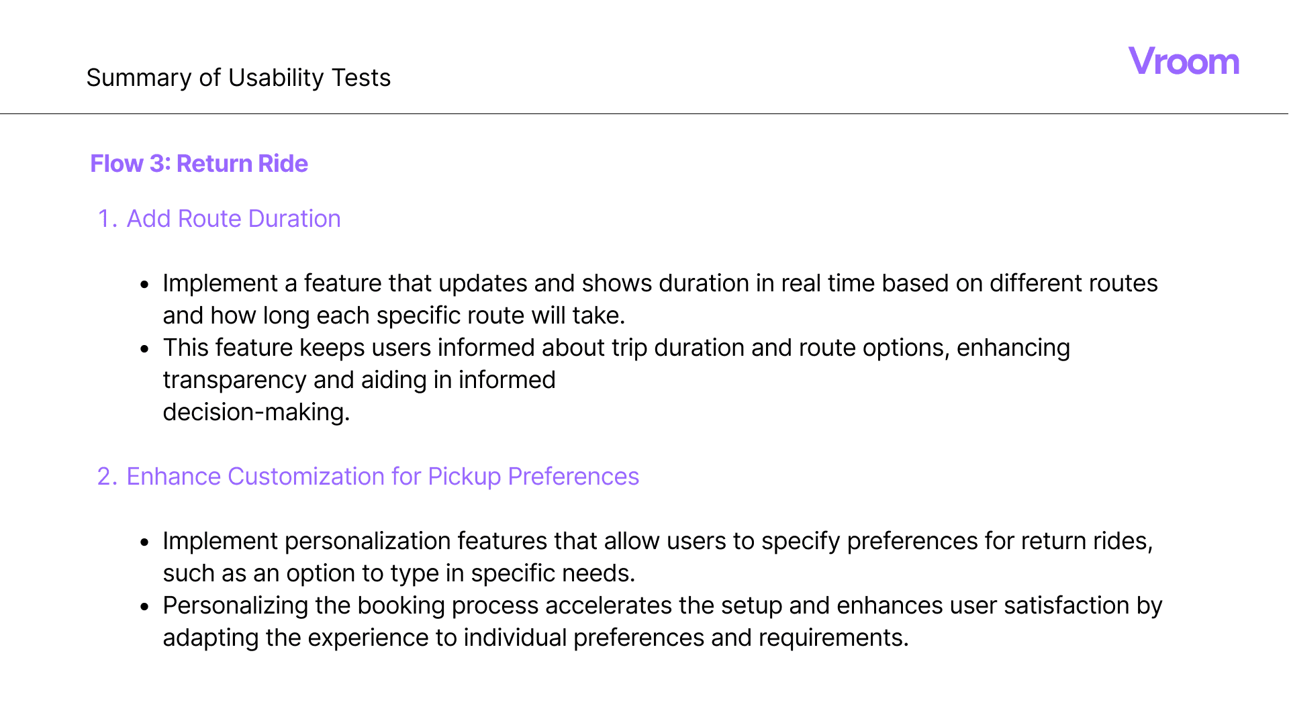
Task: Click bullet text 'This feature keeps users informed'
Action: (616, 348)
